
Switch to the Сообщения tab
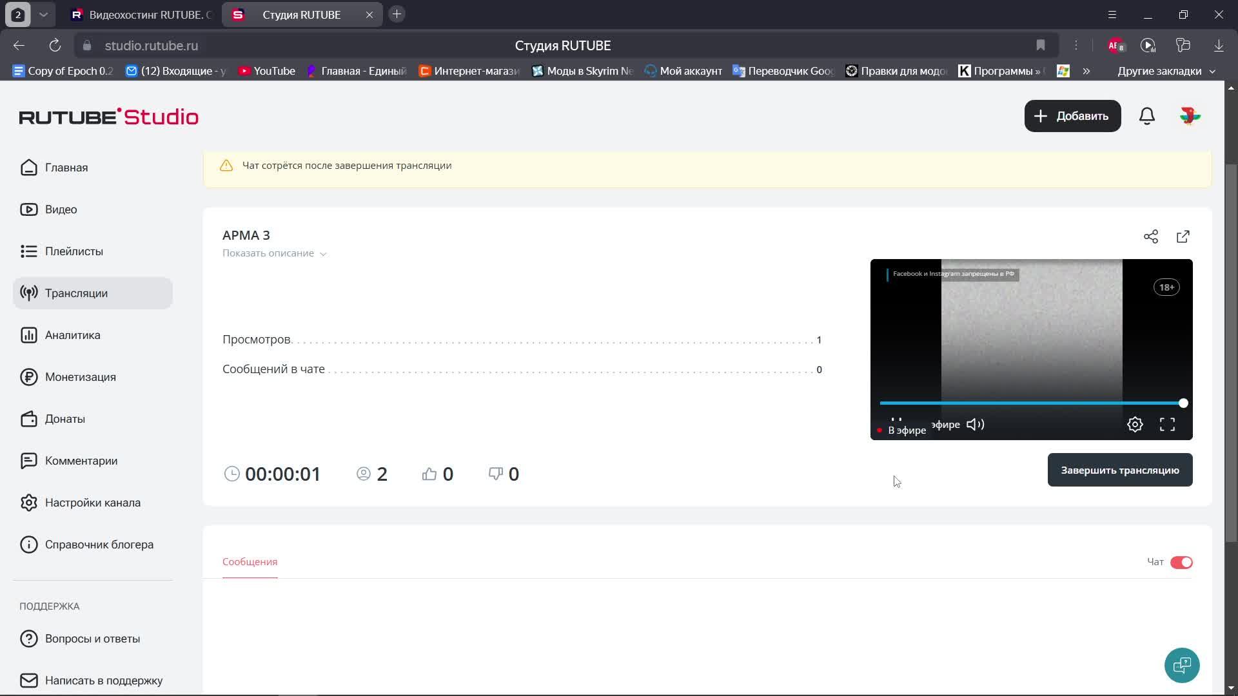(x=250, y=562)
